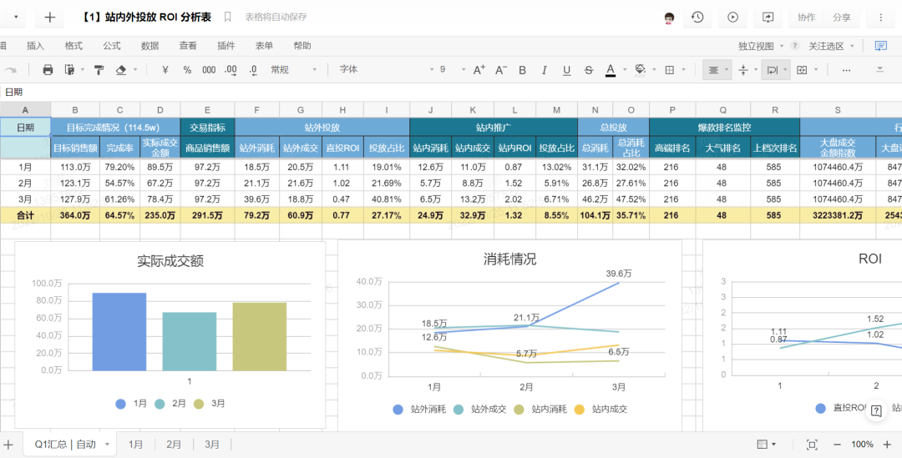Click the merge cells icon
Image resolution: width=902 pixels, height=458 pixels.
click(x=801, y=69)
